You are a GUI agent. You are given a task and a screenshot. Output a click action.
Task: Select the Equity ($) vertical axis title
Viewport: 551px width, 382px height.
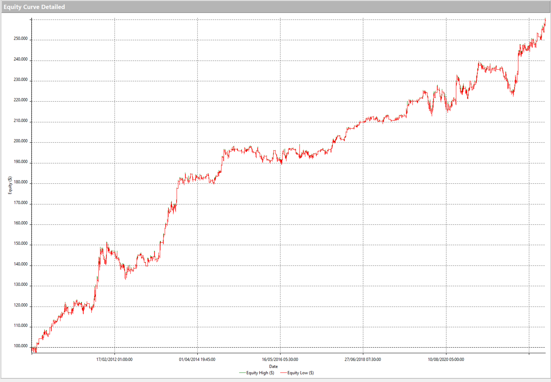[x=10, y=185]
